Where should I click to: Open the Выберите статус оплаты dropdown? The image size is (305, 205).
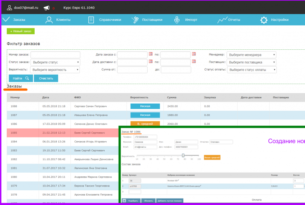click(x=252, y=70)
